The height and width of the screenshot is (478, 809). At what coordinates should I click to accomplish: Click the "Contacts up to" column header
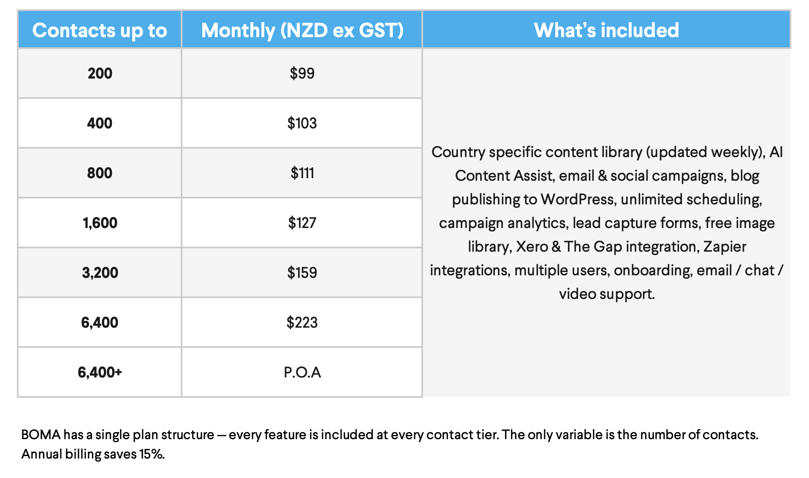100,30
